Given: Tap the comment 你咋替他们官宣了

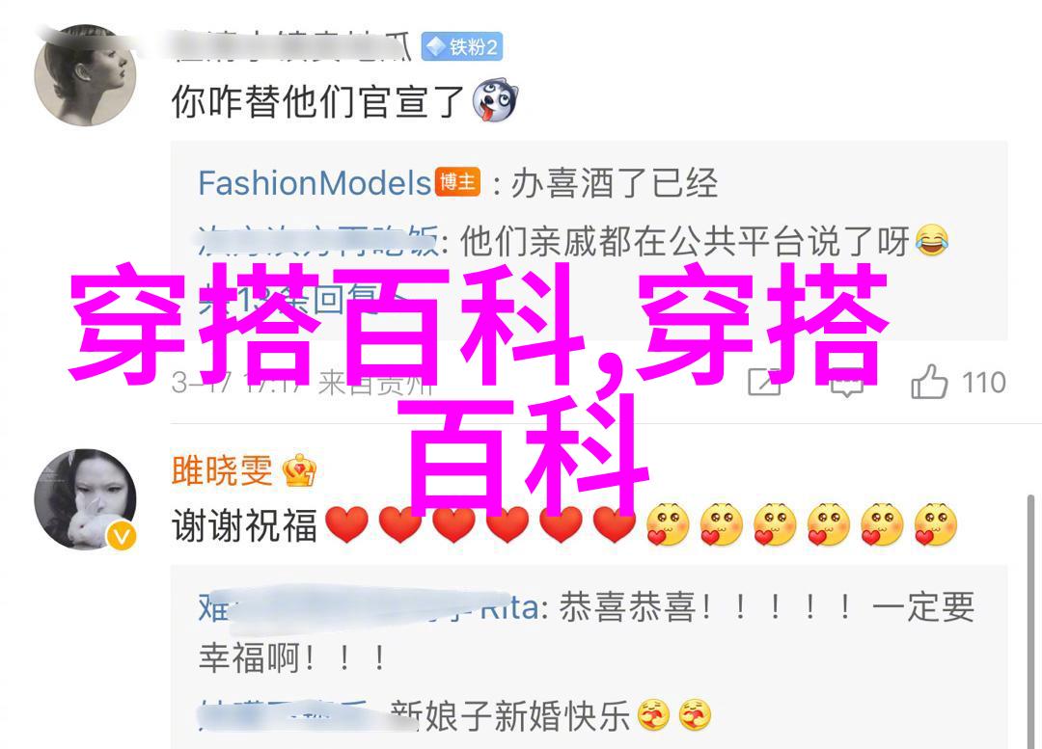Looking at the screenshot, I should coord(317,101).
